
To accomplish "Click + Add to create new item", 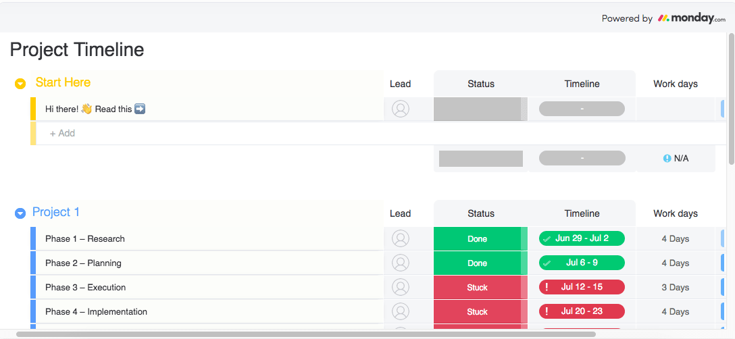I will 62,133.
